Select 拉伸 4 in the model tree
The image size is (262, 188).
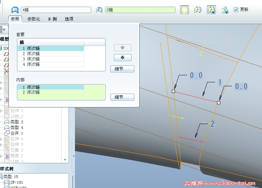(x=17, y=139)
